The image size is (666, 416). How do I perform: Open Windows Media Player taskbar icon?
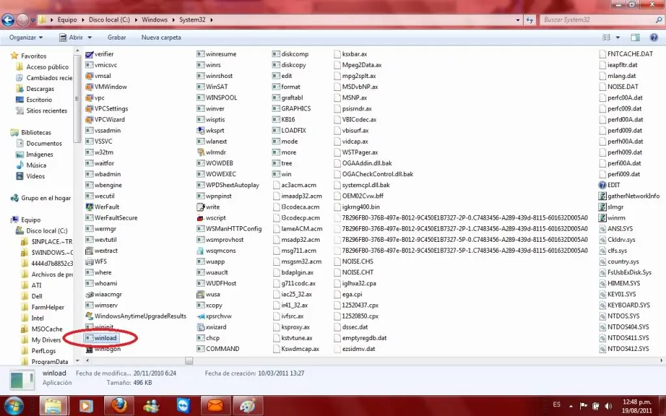click(87, 406)
